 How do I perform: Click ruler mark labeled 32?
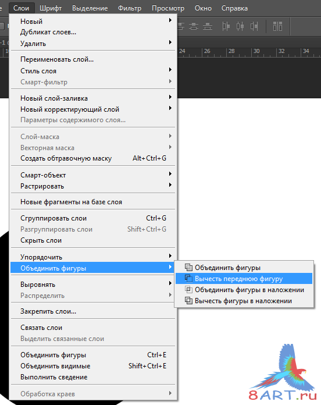click(281, 51)
